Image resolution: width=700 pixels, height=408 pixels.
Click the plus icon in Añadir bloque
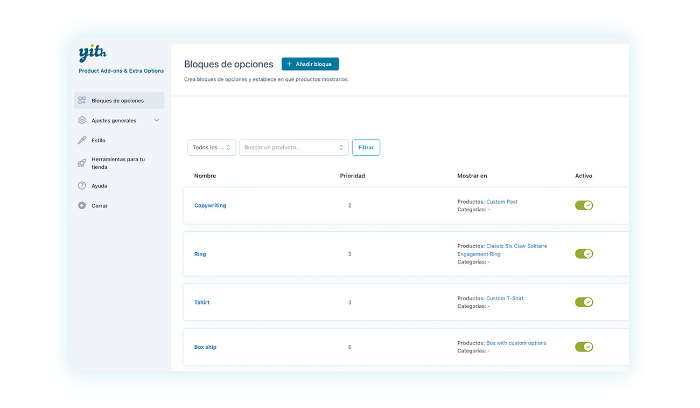289,64
